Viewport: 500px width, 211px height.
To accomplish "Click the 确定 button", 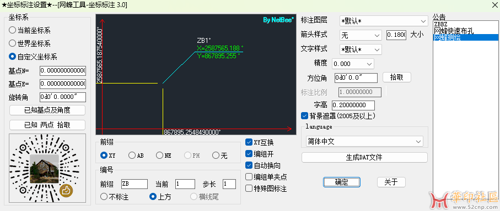I will click(x=342, y=182).
